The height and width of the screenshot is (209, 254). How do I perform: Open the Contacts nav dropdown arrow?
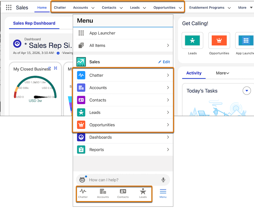click(x=121, y=8)
